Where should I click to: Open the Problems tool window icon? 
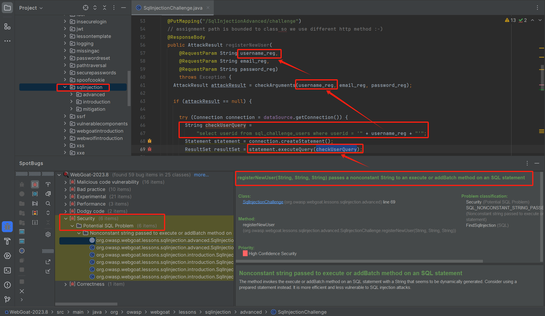[7, 285]
